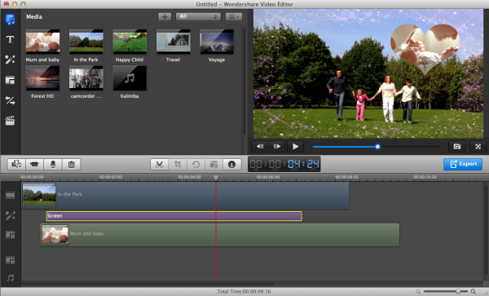Click the add media plus button
489x296 pixels.
[x=165, y=16]
